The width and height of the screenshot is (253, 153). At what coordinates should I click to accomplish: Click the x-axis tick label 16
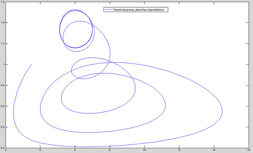(249, 150)
